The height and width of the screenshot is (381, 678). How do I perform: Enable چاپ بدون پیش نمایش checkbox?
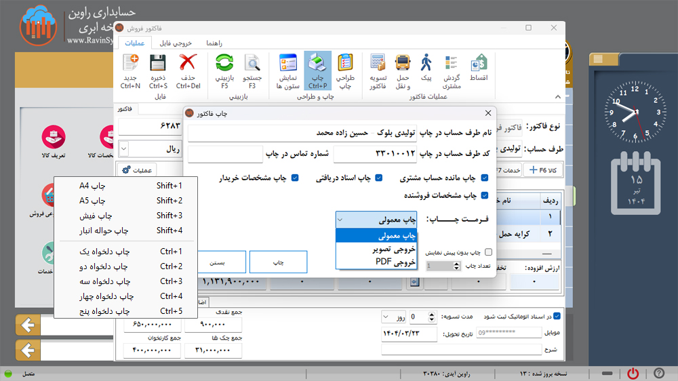pyautogui.click(x=489, y=252)
